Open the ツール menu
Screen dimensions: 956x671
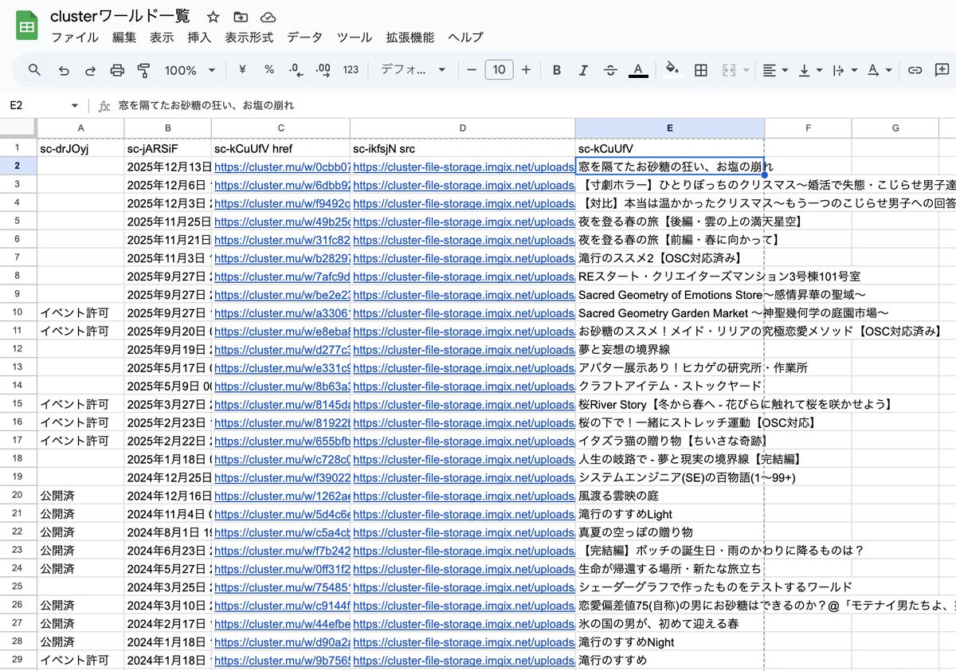(x=355, y=37)
